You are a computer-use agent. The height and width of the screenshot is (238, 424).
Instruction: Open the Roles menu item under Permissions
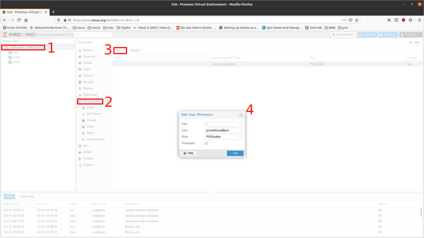[90, 133]
